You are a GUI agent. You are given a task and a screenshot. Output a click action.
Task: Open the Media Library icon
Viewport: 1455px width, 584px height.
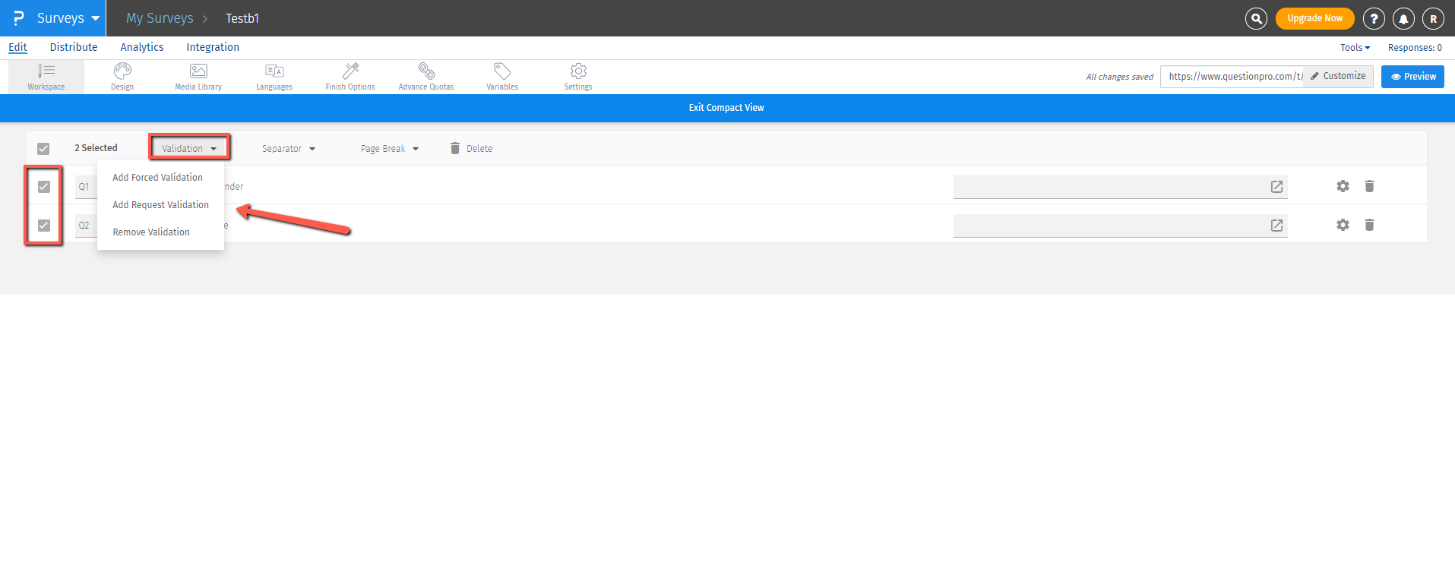click(x=198, y=71)
